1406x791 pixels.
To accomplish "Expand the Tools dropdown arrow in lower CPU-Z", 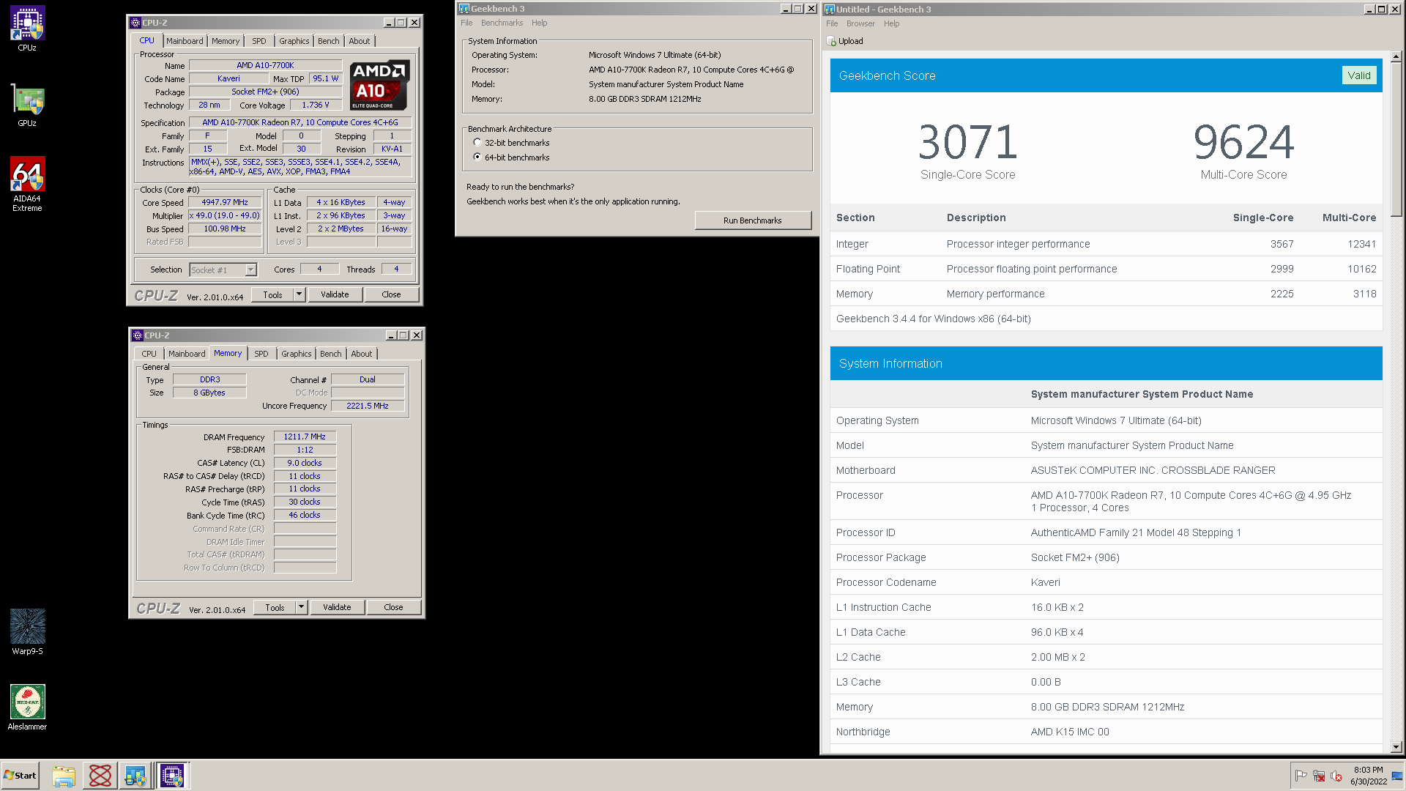I will coord(301,607).
